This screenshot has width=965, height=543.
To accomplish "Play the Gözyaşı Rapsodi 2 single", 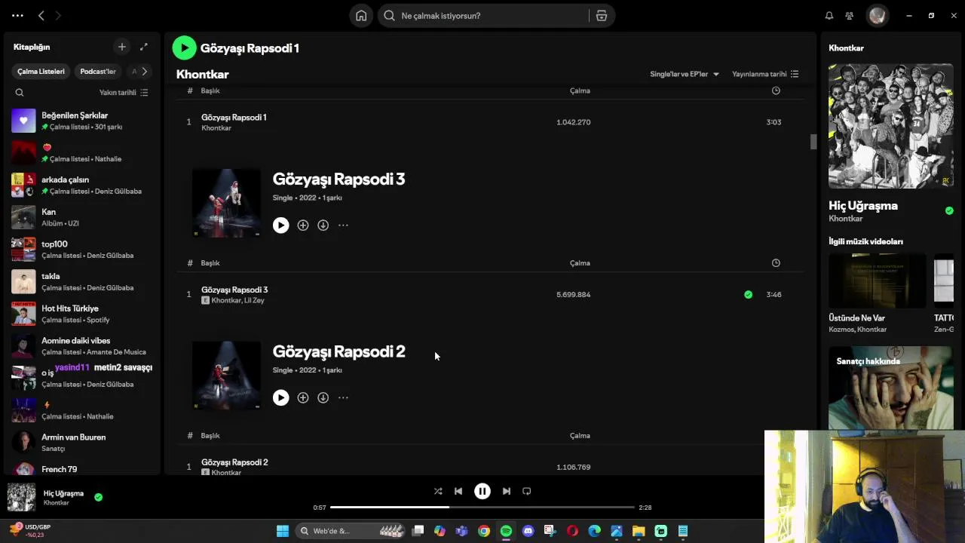I will pyautogui.click(x=280, y=397).
